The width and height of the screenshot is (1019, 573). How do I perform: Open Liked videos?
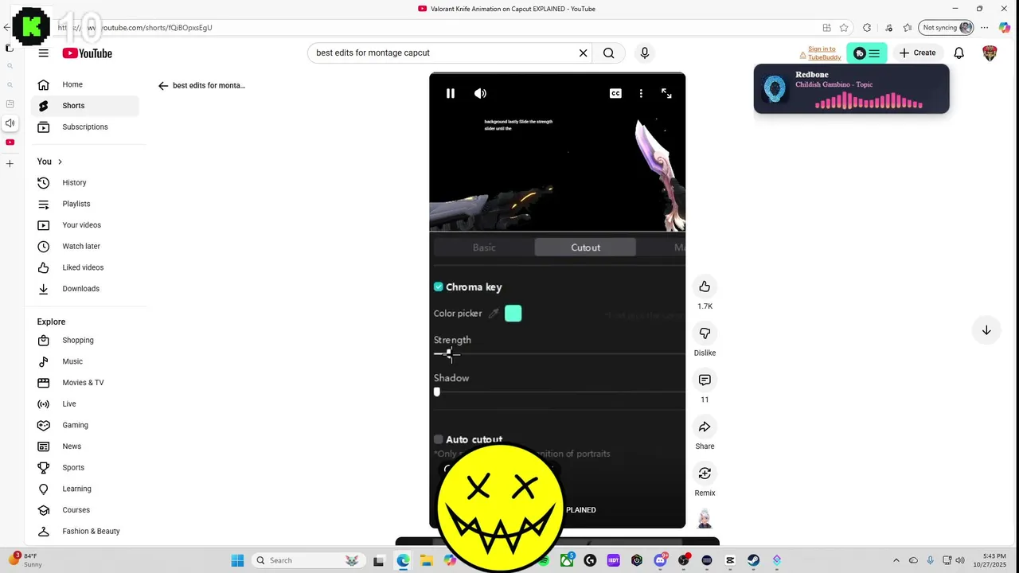click(x=85, y=267)
